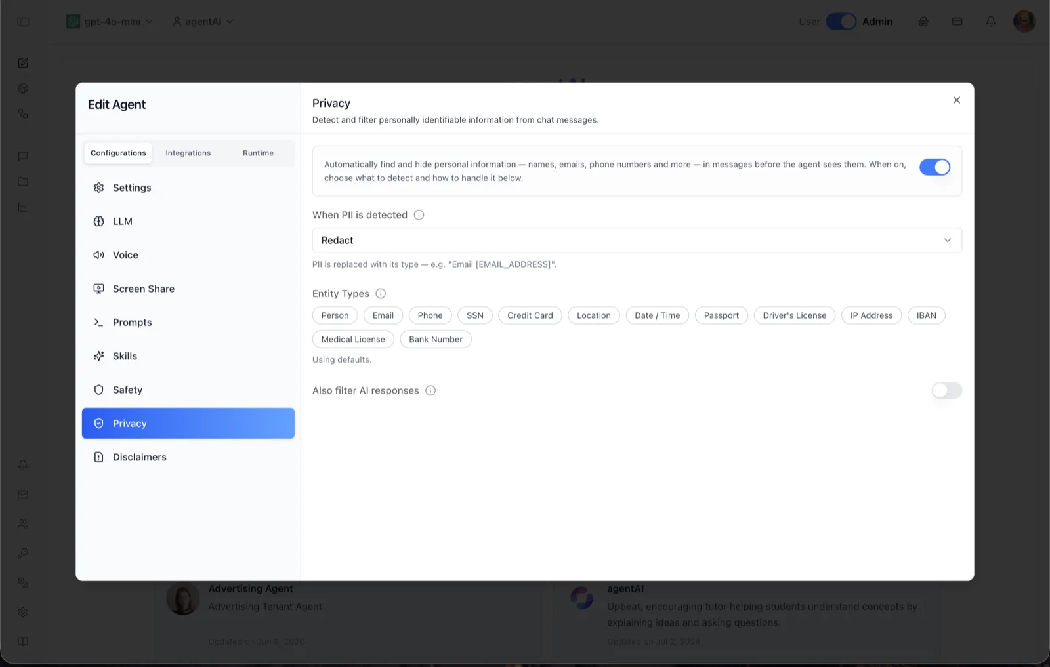Open the Redact action dropdown
Image resolution: width=1050 pixels, height=667 pixels.
pos(637,241)
